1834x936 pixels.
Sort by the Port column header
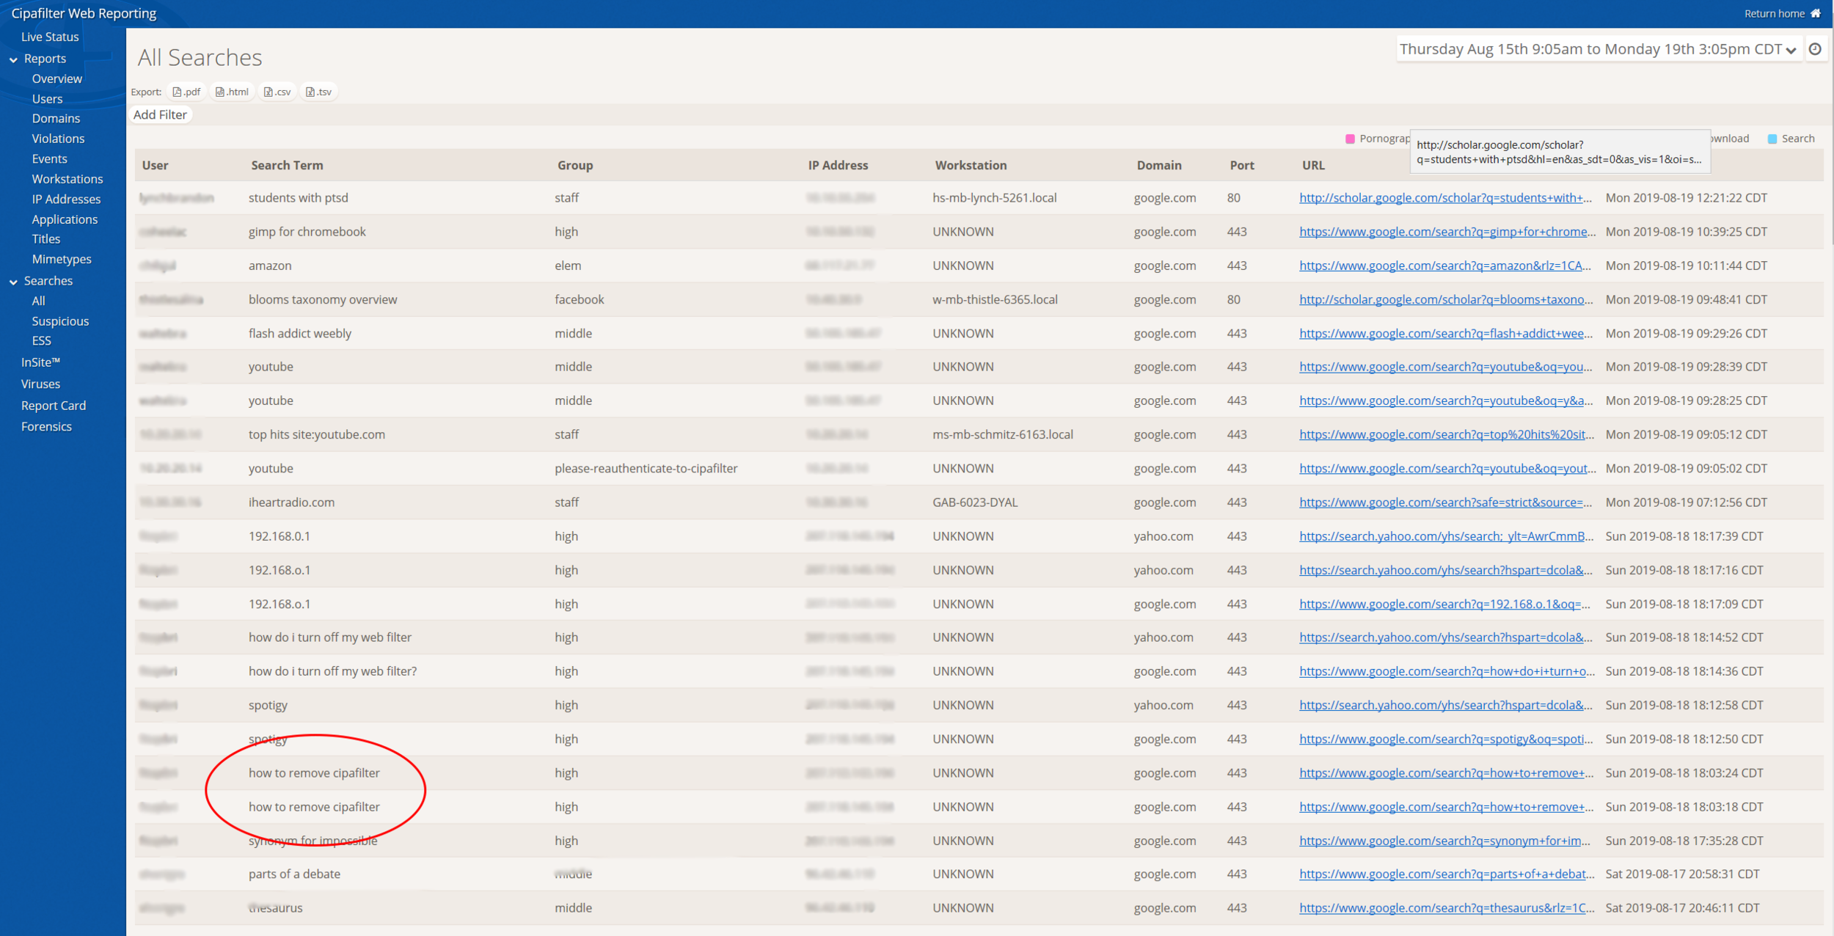(1242, 165)
